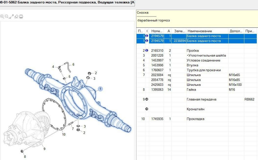Follow arrow icon next to Главная передача

point(147,99)
